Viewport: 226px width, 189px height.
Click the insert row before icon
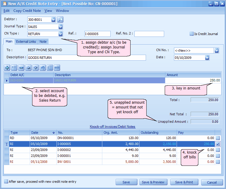14,67
